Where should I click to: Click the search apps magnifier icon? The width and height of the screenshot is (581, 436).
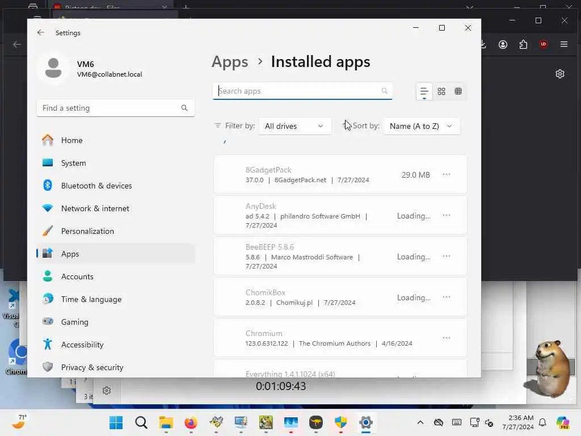click(x=384, y=91)
